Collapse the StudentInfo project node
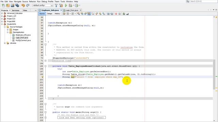This screenshot has width=218, height=122. coord(2,24)
